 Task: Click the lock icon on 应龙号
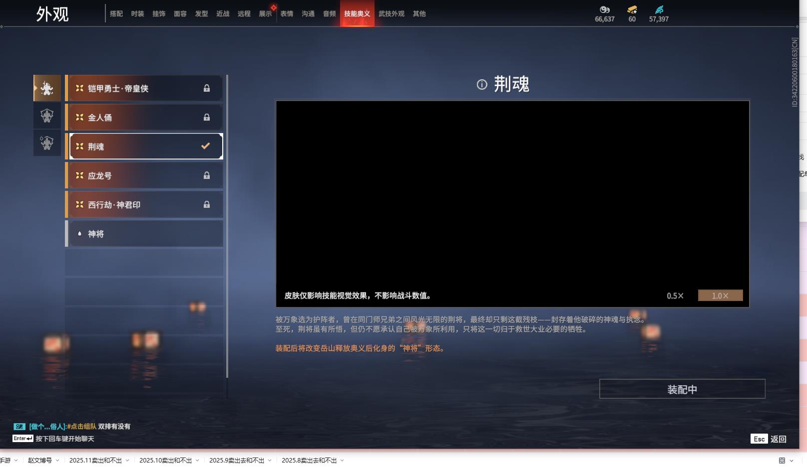point(207,175)
